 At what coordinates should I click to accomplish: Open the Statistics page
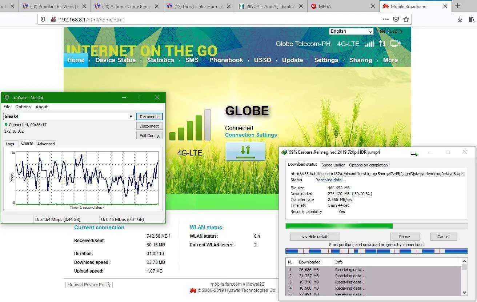click(x=160, y=60)
